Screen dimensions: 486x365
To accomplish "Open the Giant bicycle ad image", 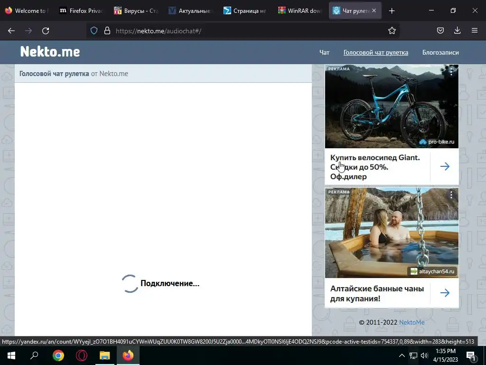I will (x=392, y=106).
